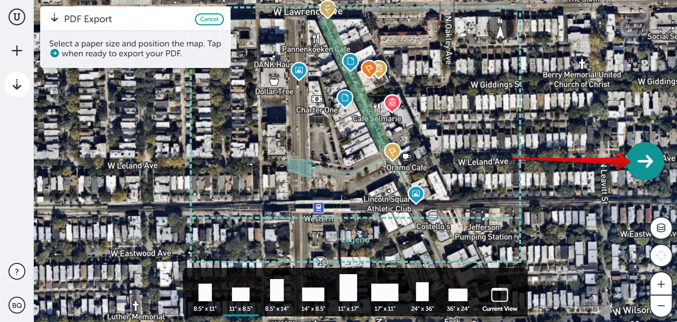Select 8.5" x 11" paper size
The width and height of the screenshot is (677, 322).
click(x=205, y=297)
